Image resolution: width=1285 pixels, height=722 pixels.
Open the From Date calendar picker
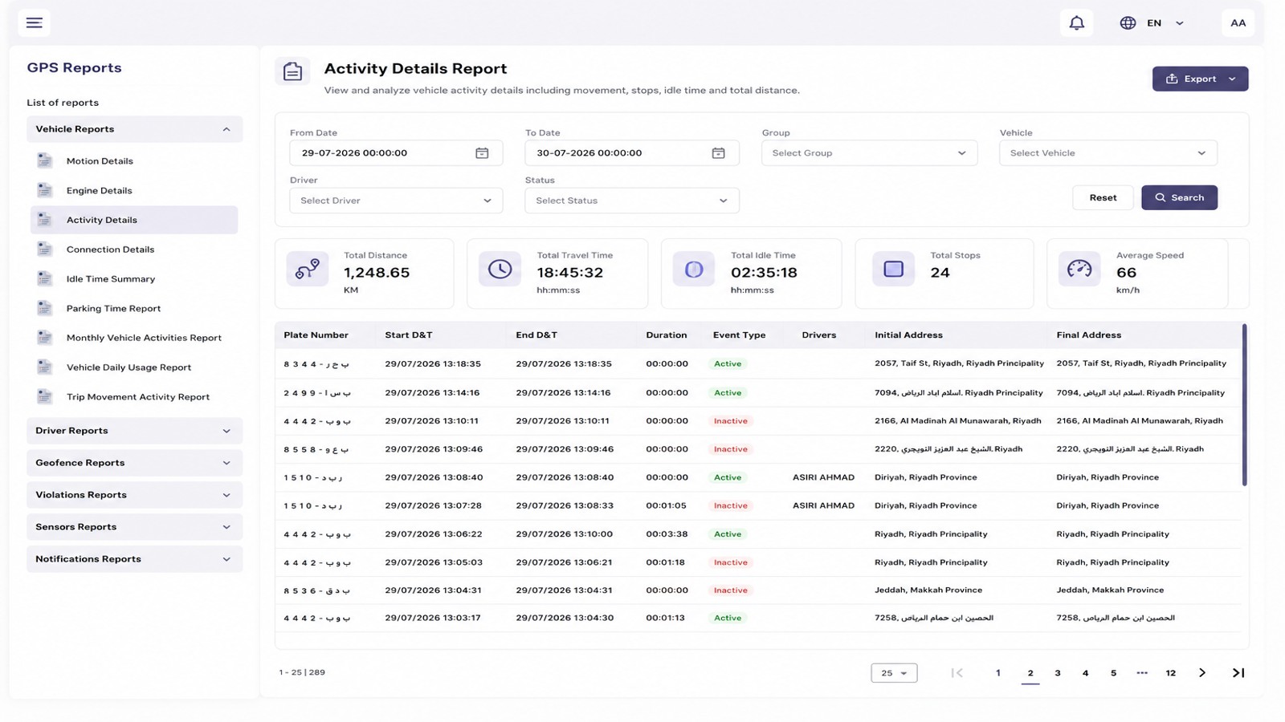[x=482, y=153]
